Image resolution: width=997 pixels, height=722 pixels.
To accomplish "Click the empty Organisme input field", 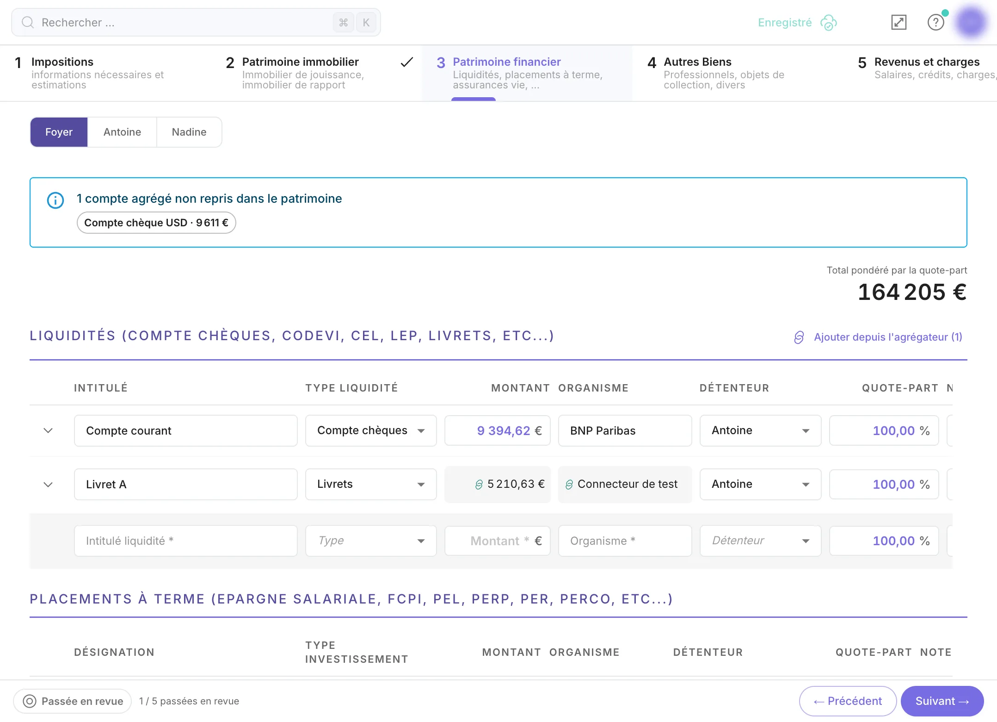I will click(x=625, y=541).
